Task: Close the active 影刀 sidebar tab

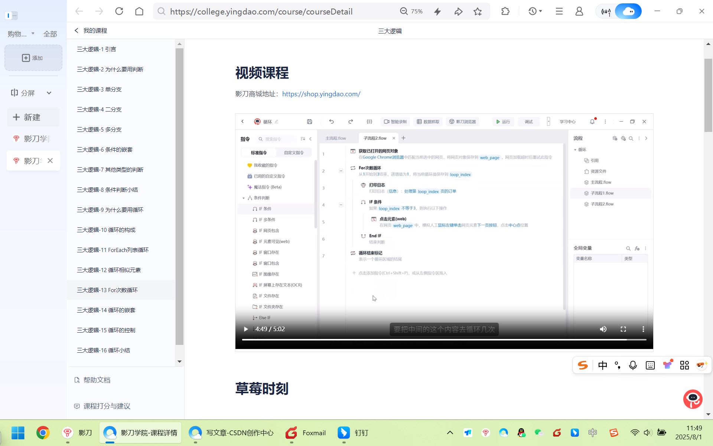Action: click(50, 161)
